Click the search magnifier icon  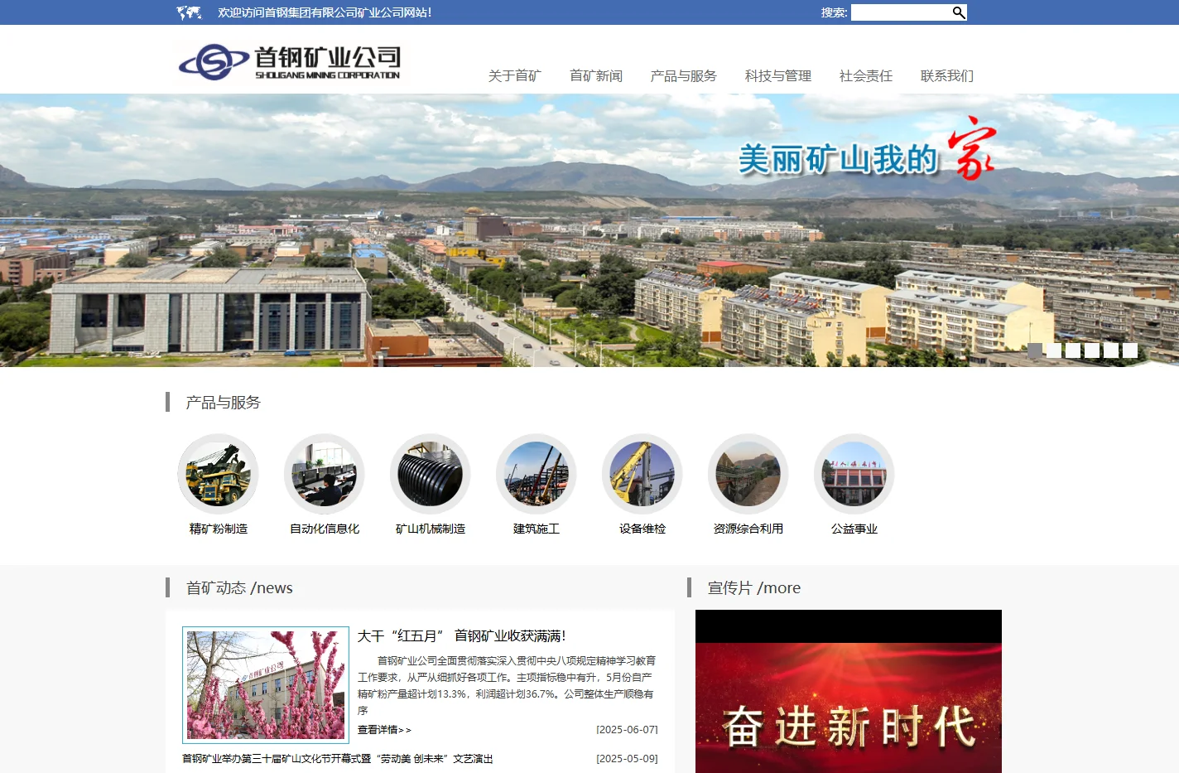[959, 12]
